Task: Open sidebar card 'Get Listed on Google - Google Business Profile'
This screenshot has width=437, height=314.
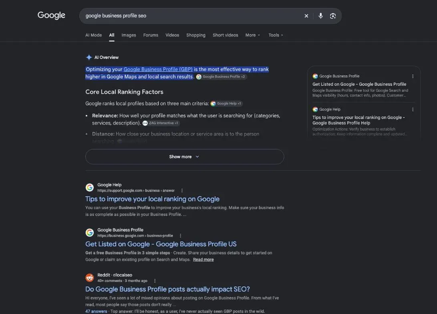Action: [x=359, y=84]
